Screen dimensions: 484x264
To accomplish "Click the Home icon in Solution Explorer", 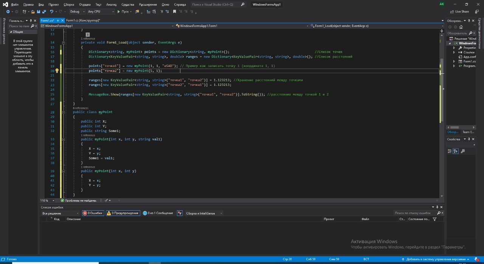I will coord(461,27).
